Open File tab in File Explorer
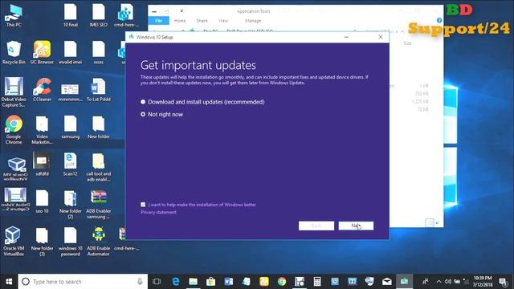Image resolution: width=514 pixels, height=289 pixels. (x=159, y=21)
